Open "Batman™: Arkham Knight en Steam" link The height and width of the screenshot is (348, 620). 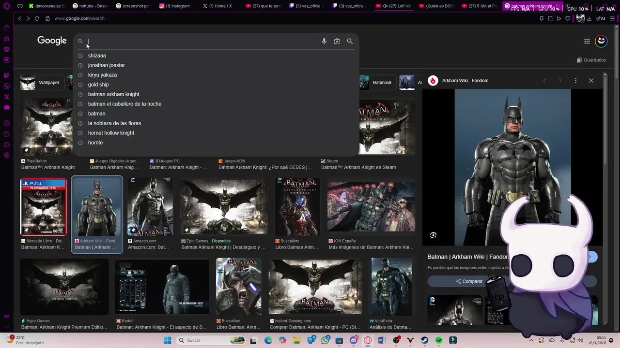[358, 167]
